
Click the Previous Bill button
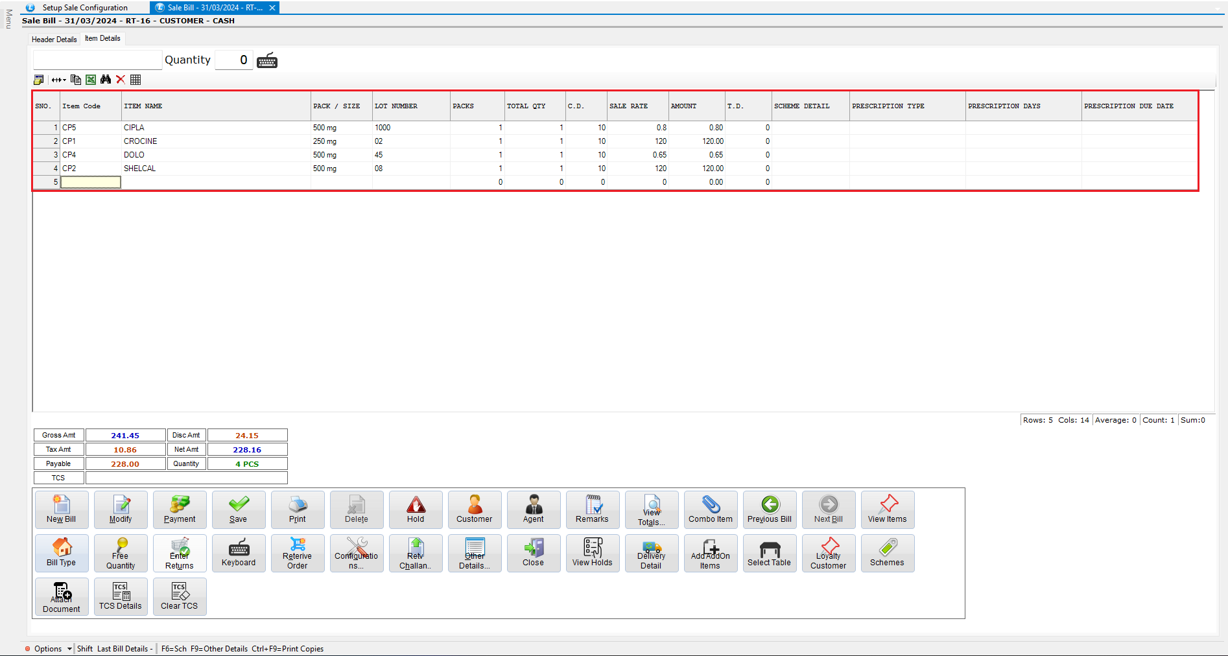click(x=769, y=510)
